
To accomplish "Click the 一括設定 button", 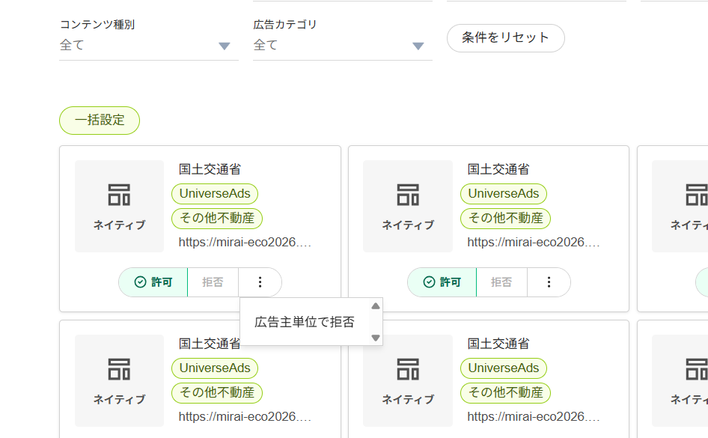I will 100,120.
